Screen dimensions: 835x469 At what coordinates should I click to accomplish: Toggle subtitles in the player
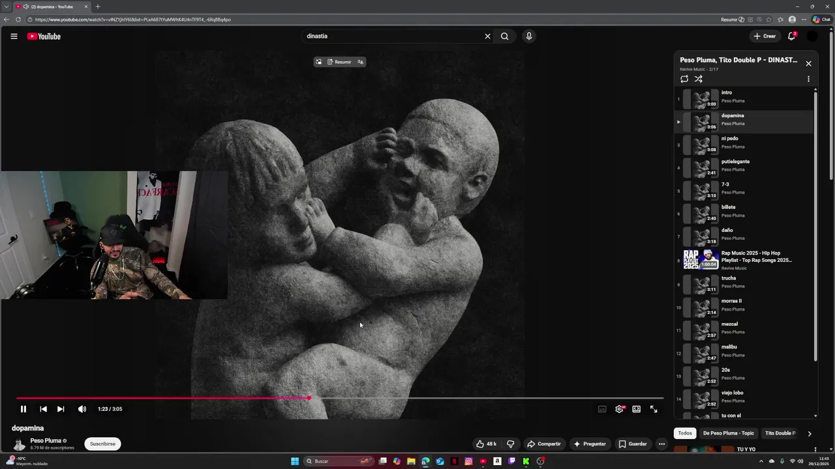coord(602,409)
